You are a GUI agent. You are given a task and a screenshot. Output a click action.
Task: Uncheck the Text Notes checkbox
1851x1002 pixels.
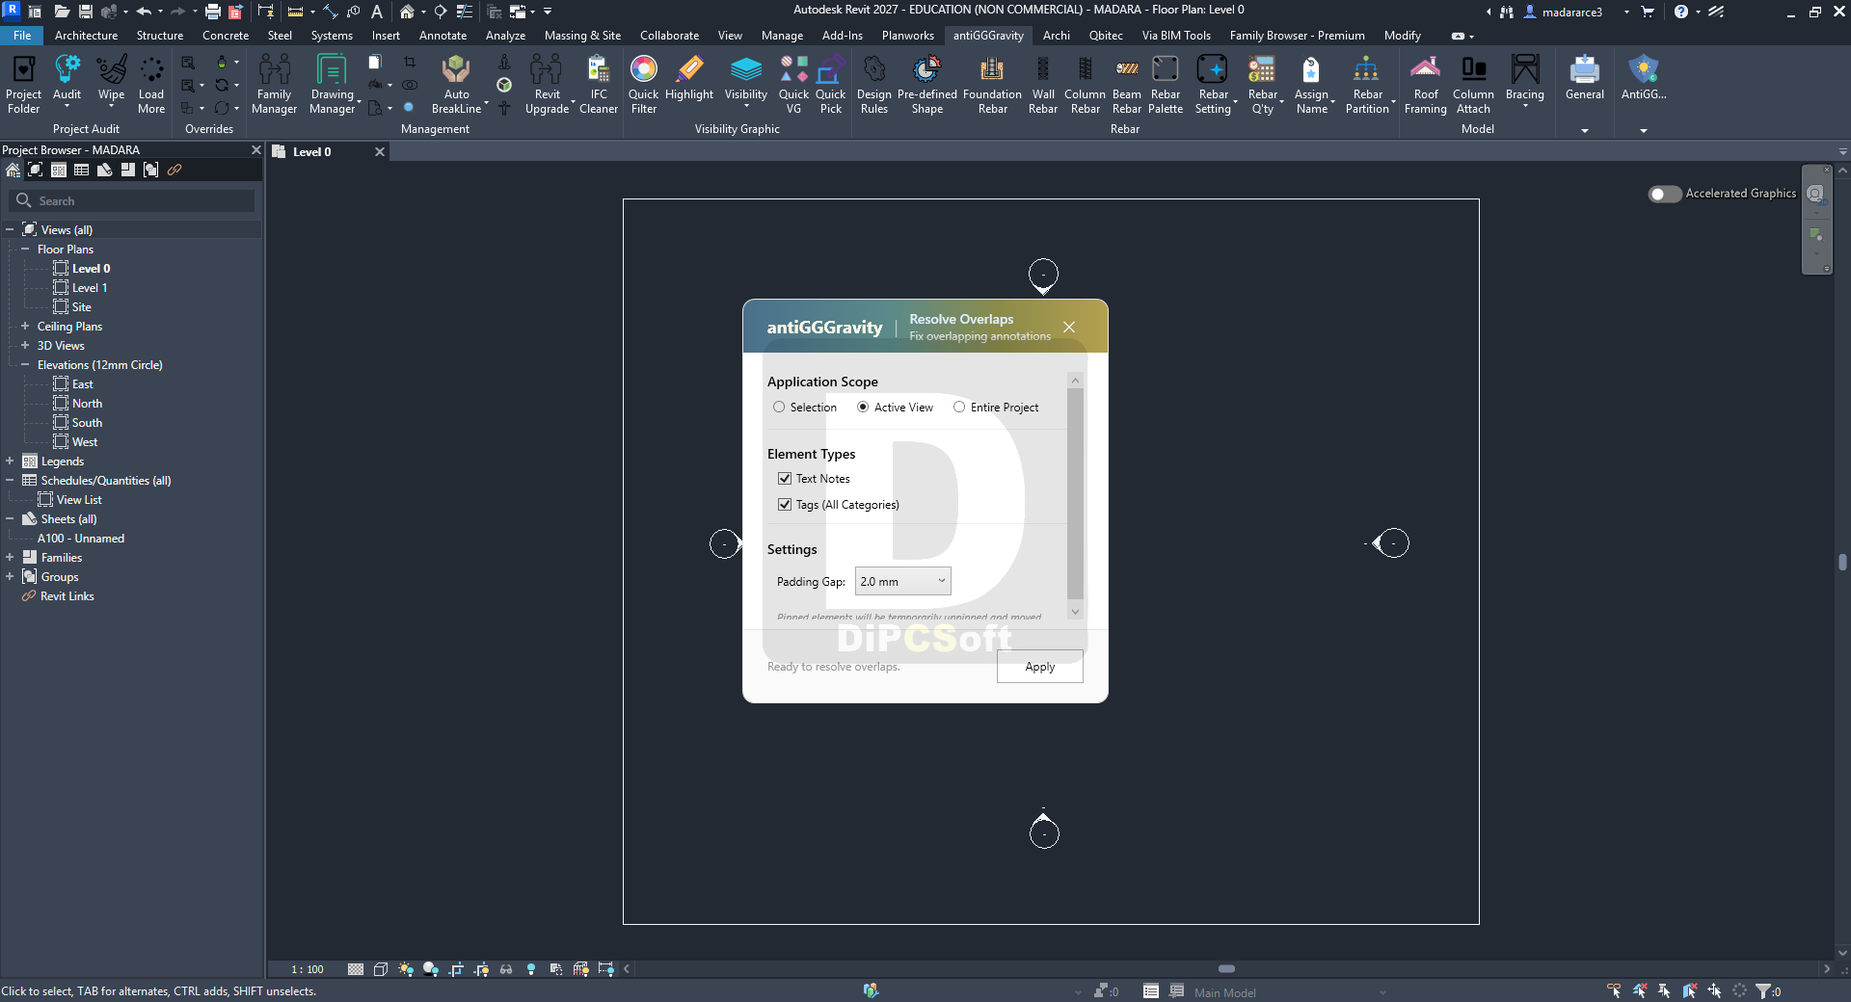pos(785,479)
